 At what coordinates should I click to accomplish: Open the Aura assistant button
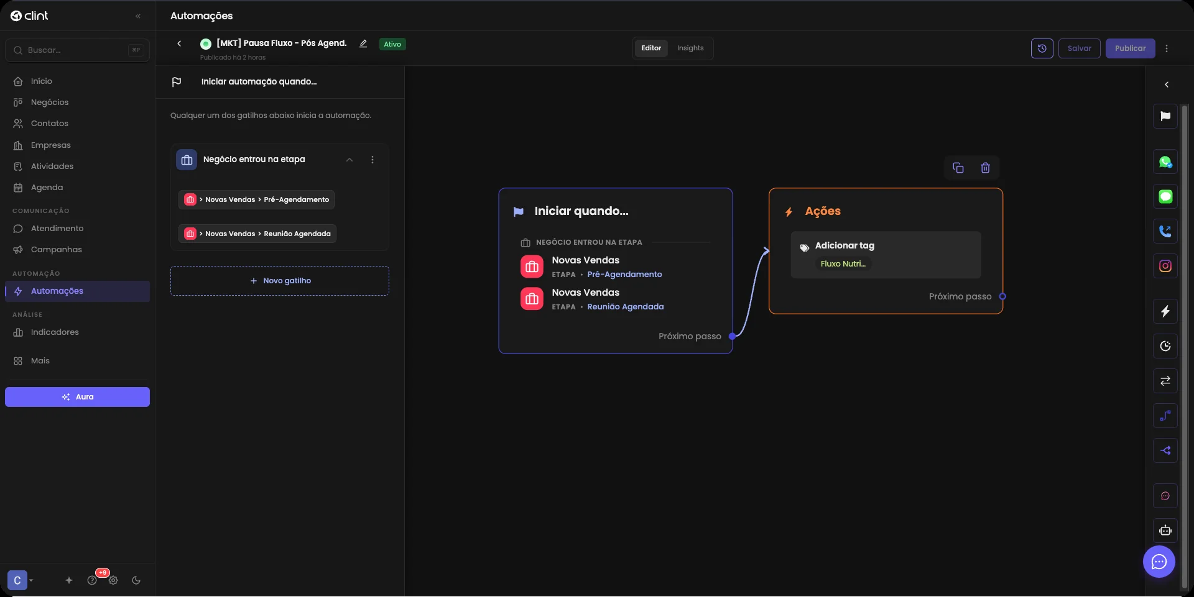click(77, 397)
